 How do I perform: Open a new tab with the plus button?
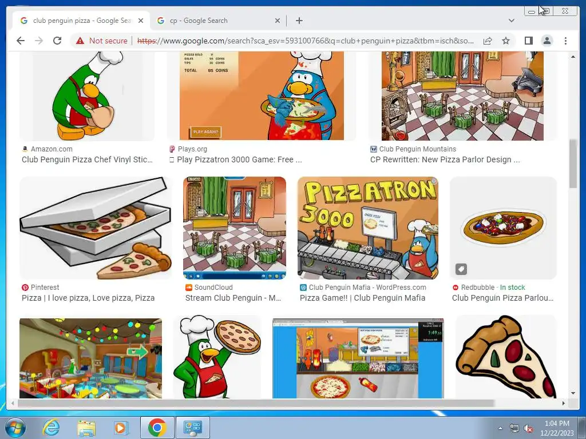(299, 21)
